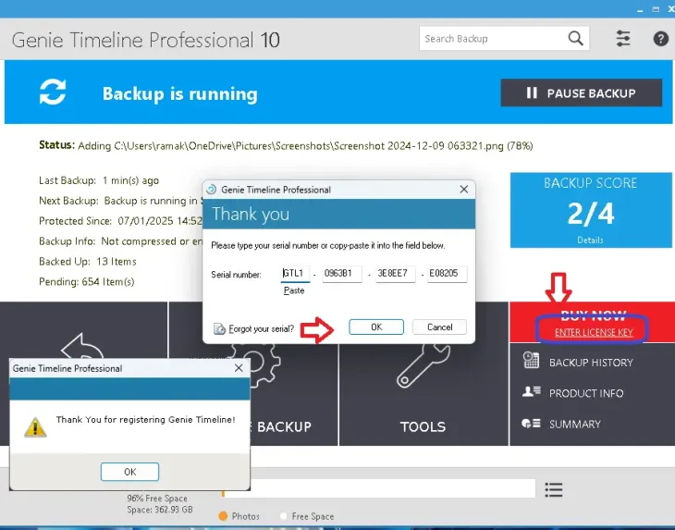The image size is (675, 530).
Task: Click the Enter License Key link
Action: point(593,332)
